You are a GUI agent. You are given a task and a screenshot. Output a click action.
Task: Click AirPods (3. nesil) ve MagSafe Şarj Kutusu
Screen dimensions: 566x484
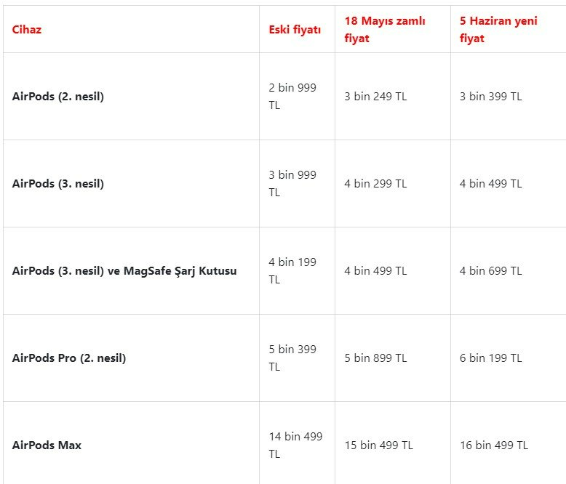click(x=124, y=271)
